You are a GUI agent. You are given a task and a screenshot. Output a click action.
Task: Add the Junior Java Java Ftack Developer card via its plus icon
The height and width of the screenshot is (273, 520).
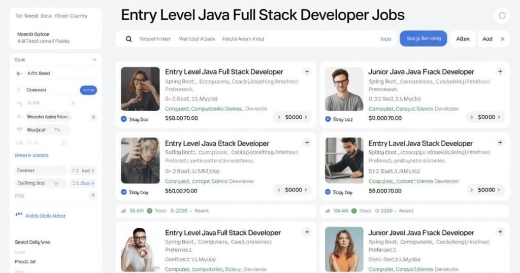point(500,72)
